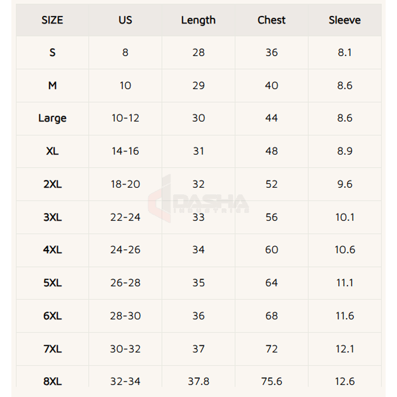Viewport: 397px width, 397px height.
Task: Select the 2XL size row label
Action: tap(53, 184)
